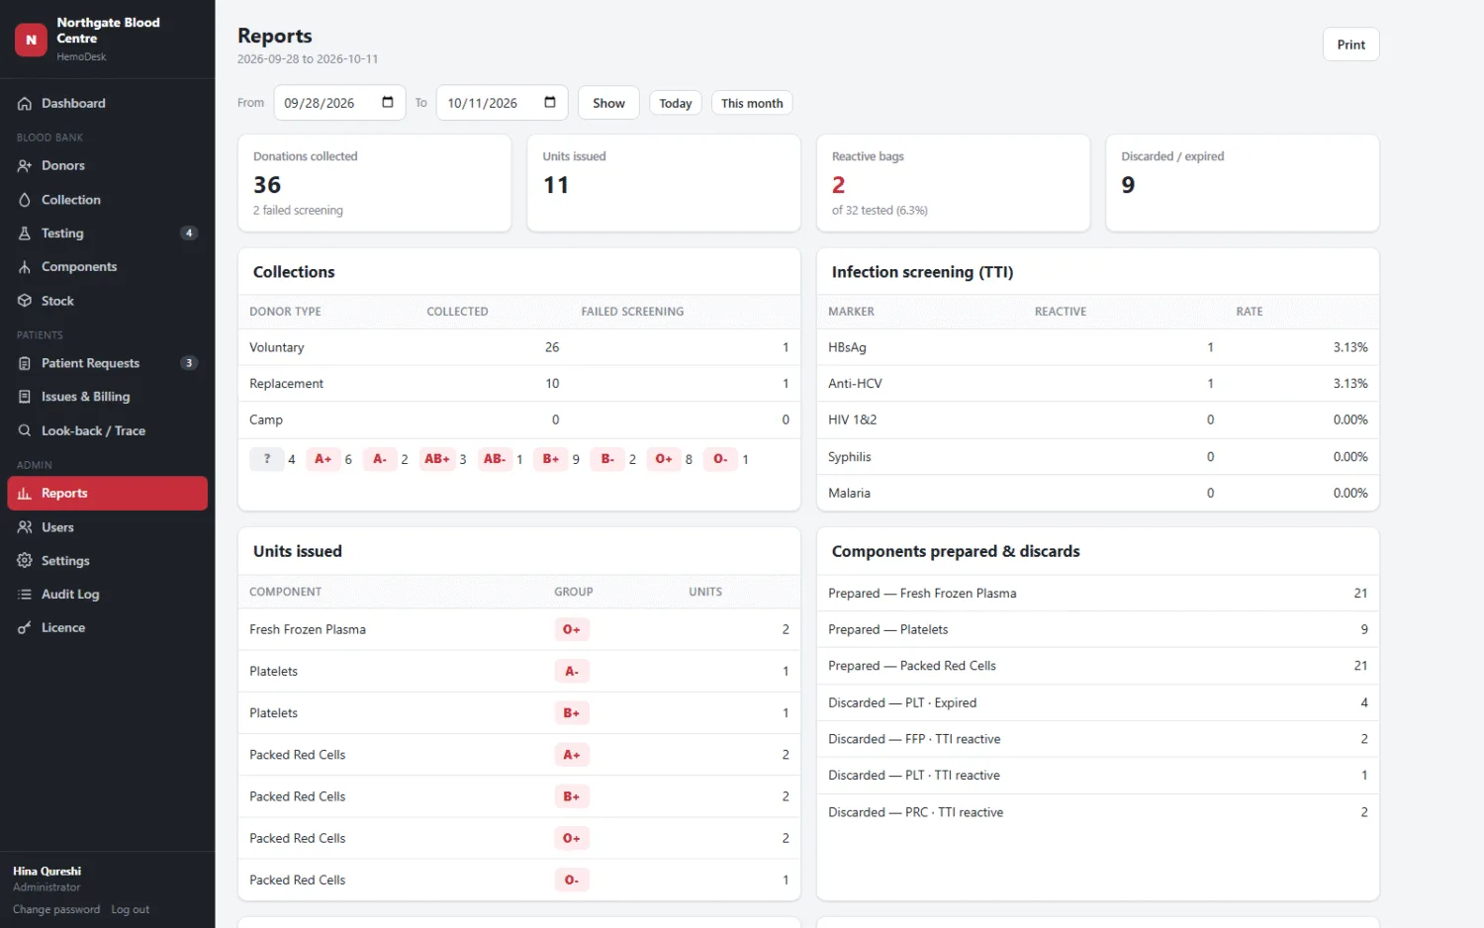Click the Dashboard home icon

coord(25,104)
